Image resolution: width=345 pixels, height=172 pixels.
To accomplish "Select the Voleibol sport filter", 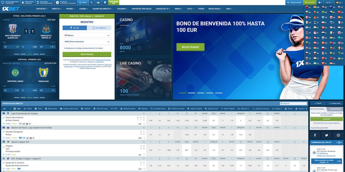I will click(86, 109).
